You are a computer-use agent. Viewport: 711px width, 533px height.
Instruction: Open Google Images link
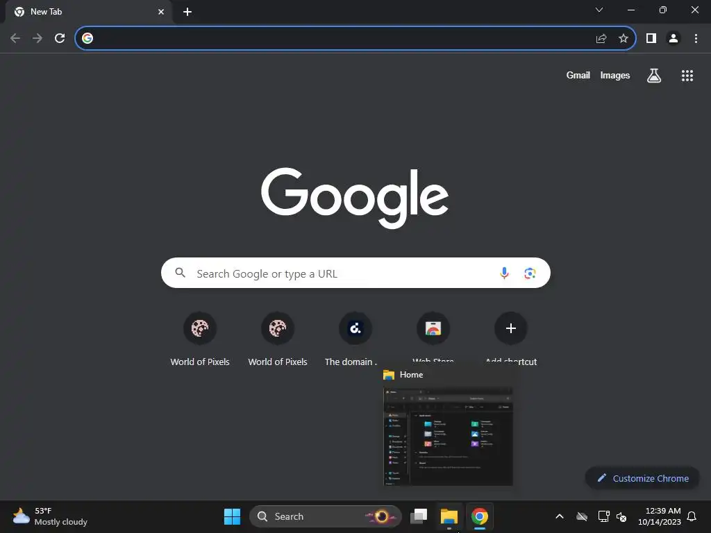(615, 75)
